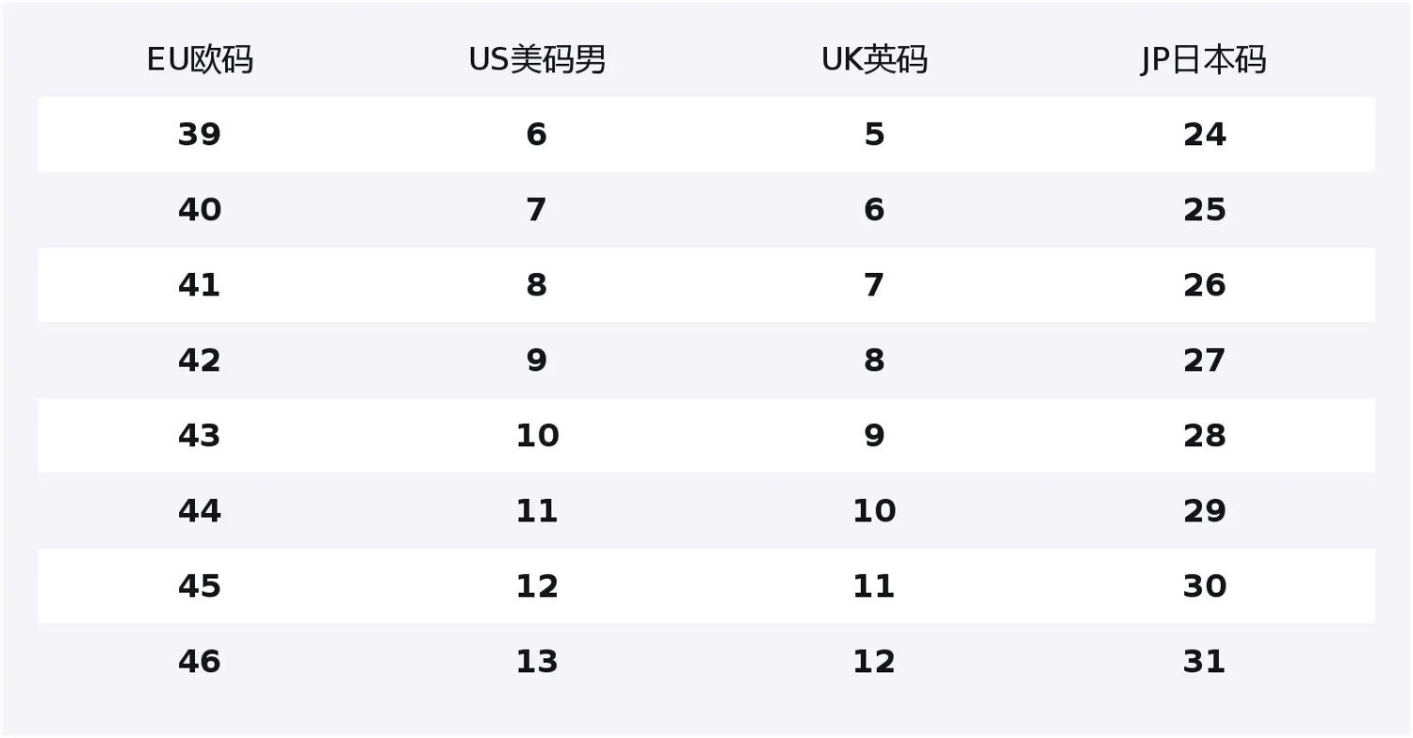Click EU size 41 in table
1413x738 pixels.
pyautogui.click(x=200, y=285)
